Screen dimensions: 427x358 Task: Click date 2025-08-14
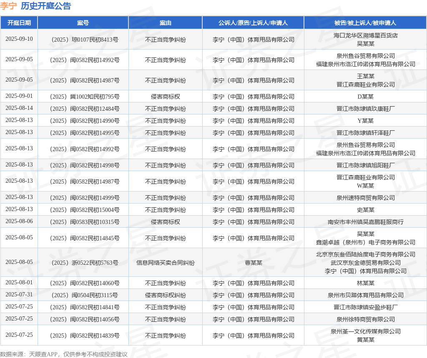point(19,108)
